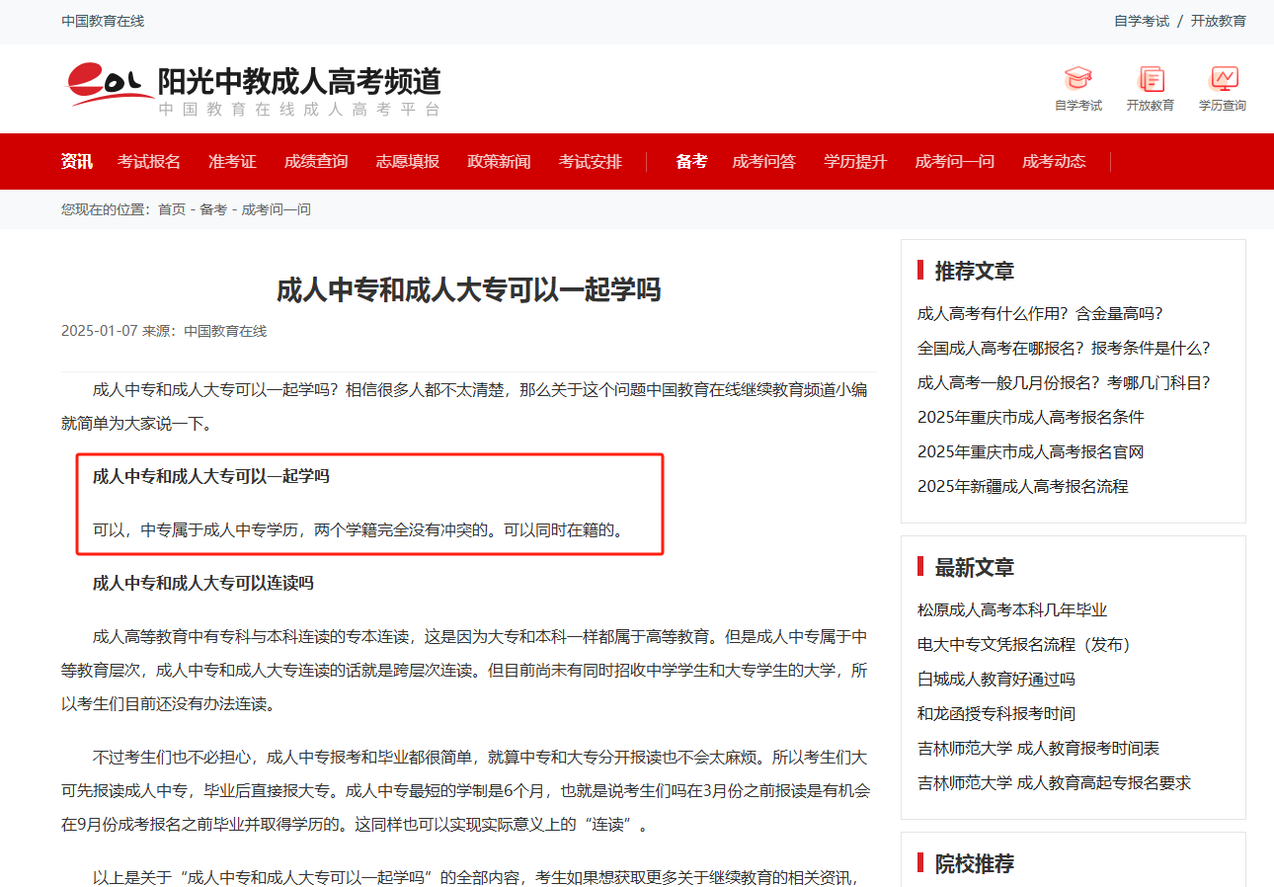Open the 学历提升 menu entry
This screenshot has height=887, width=1274.
tap(855, 161)
